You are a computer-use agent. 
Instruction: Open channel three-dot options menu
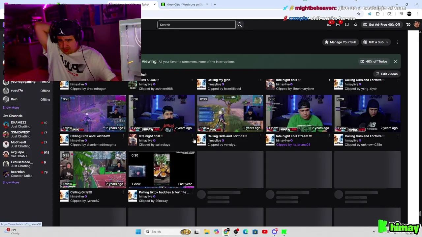(x=397, y=42)
